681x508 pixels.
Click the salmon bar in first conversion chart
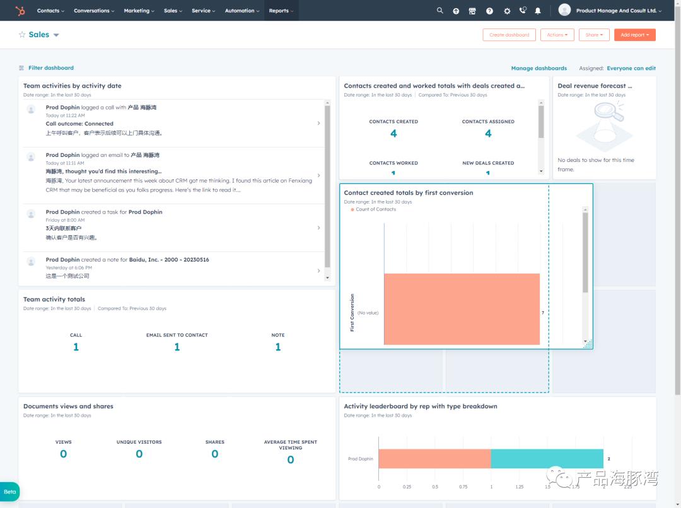(462, 309)
